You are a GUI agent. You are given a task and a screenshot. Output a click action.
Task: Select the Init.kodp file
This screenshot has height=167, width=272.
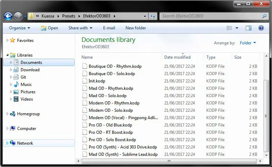coord(97,81)
